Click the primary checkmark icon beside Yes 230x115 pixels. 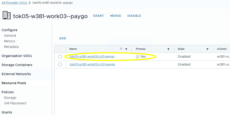(x=138, y=57)
